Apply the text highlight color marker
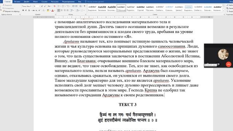The width and height of the screenshot is (233, 131). coord(48,11)
